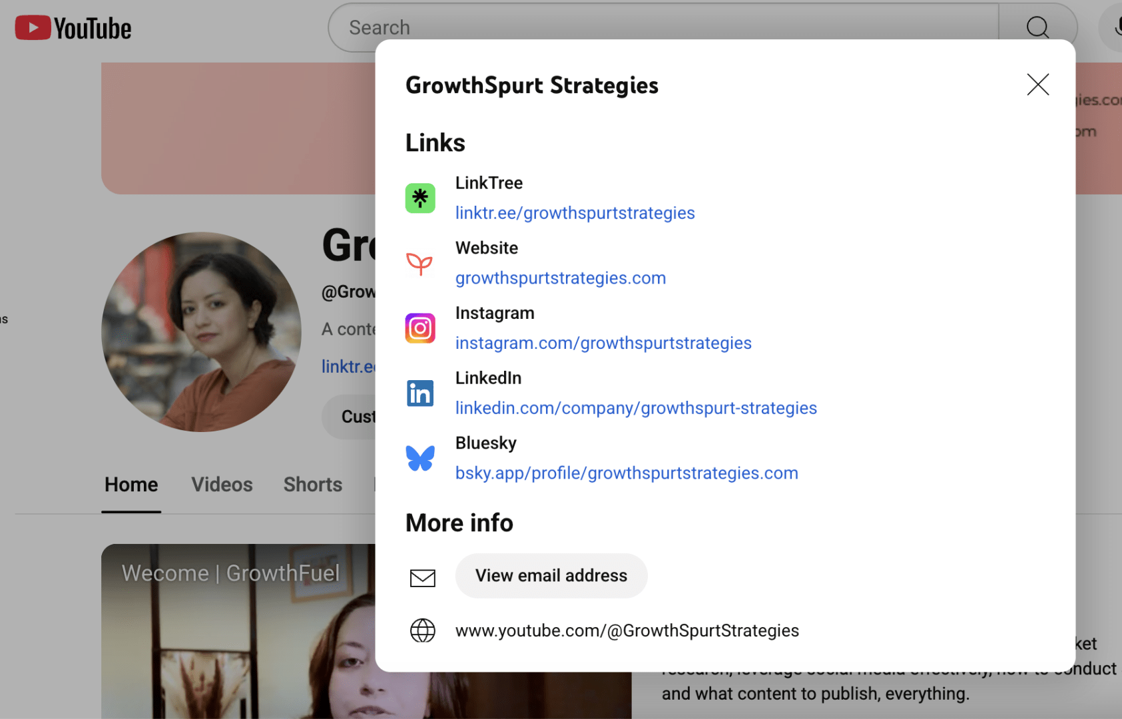Screen dimensions: 1122x719
Task: Click the LinkTree label
Action: [x=489, y=183]
